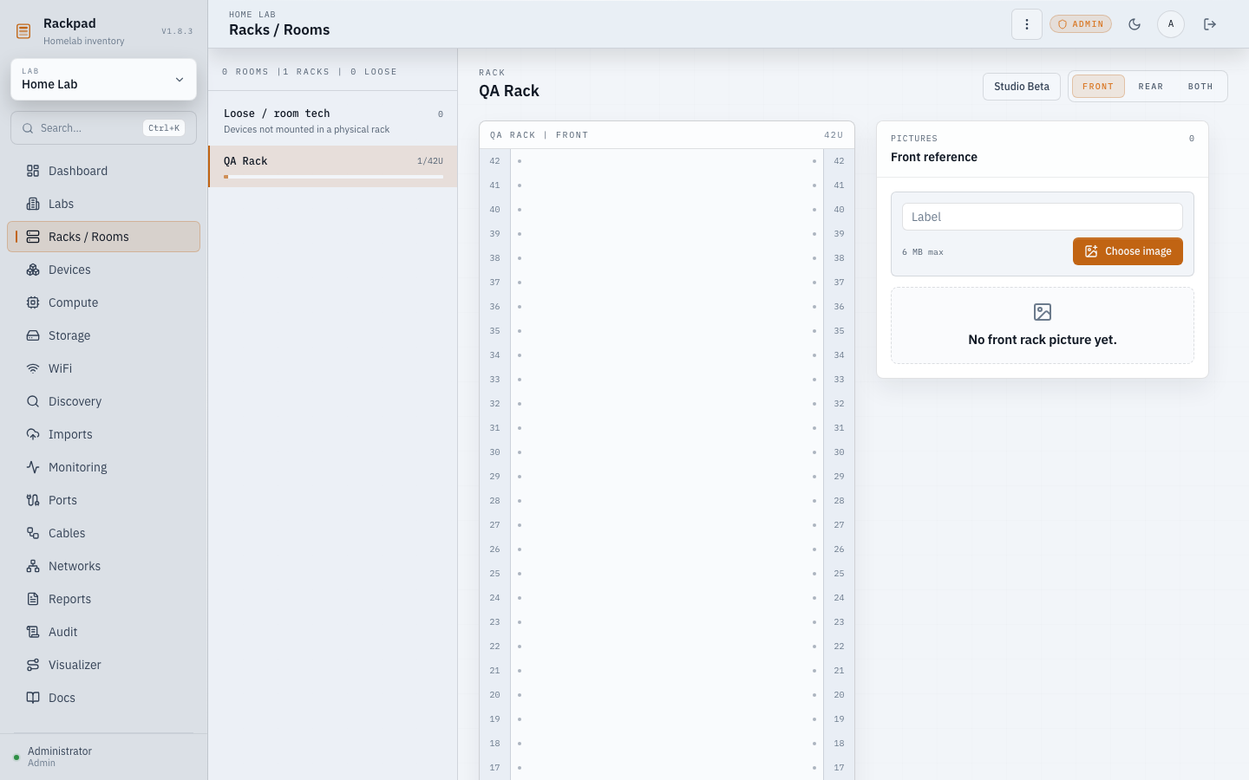
Task: Click the Devices cubes icon
Action: [x=33, y=270]
